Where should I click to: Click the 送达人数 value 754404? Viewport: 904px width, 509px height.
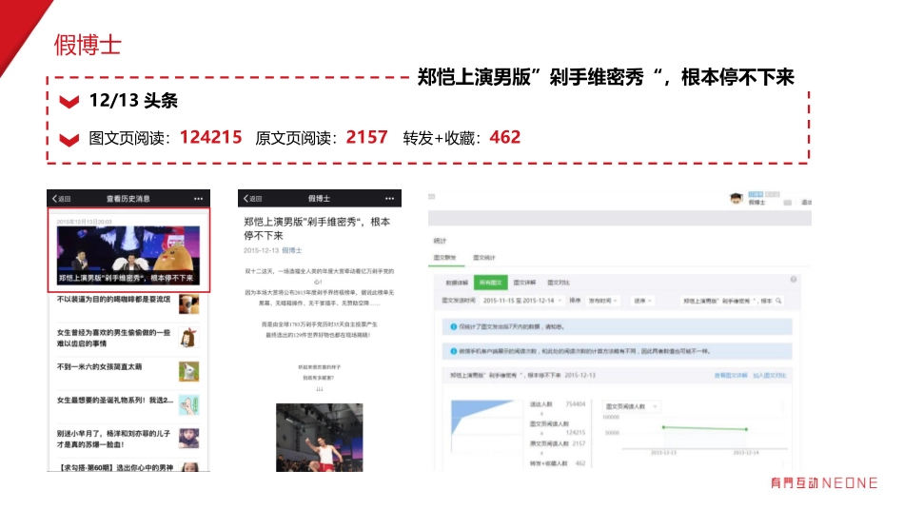576,404
